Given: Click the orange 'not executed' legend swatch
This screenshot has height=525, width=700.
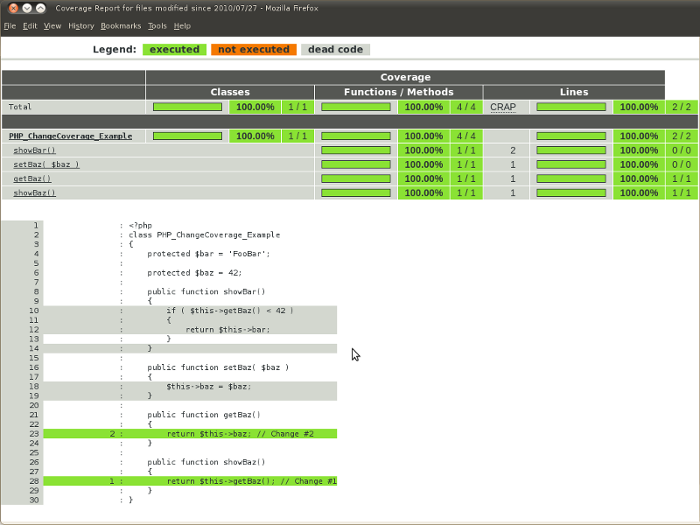Looking at the screenshot, I should pyautogui.click(x=254, y=49).
